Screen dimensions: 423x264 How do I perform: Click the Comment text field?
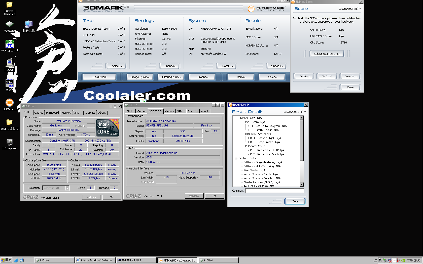(x=274, y=191)
